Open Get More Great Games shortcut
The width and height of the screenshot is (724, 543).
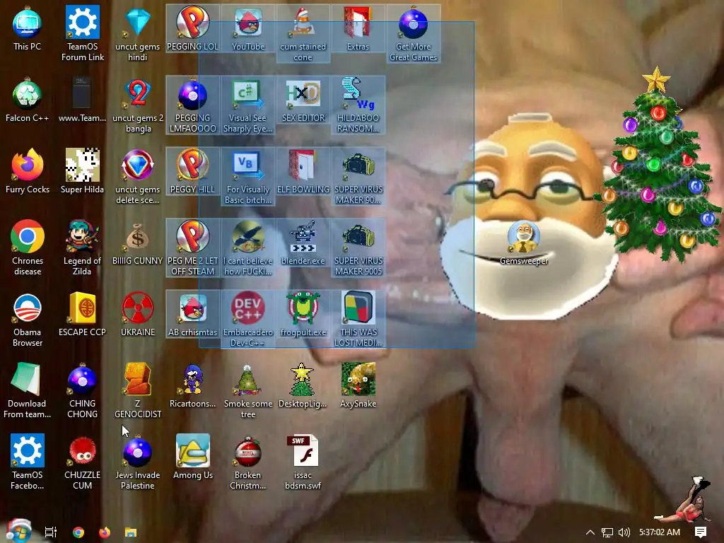coord(413,34)
